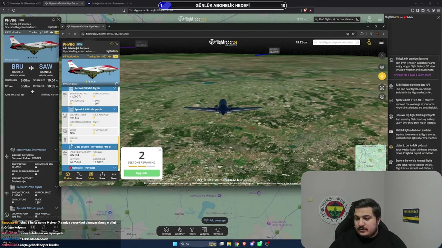Open the aircraft photo in full size
442x248 pixels.
tap(117, 84)
